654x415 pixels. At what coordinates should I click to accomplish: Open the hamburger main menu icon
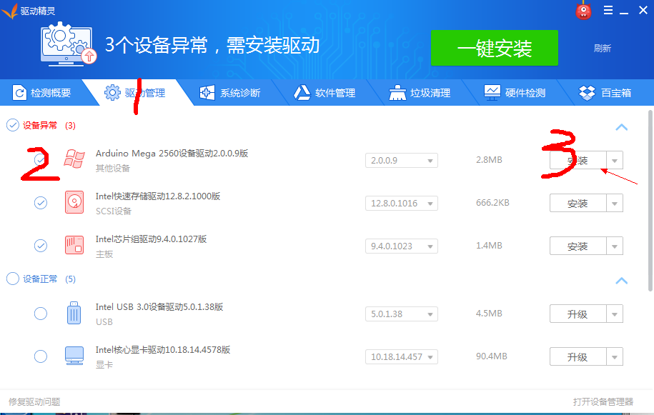click(608, 10)
